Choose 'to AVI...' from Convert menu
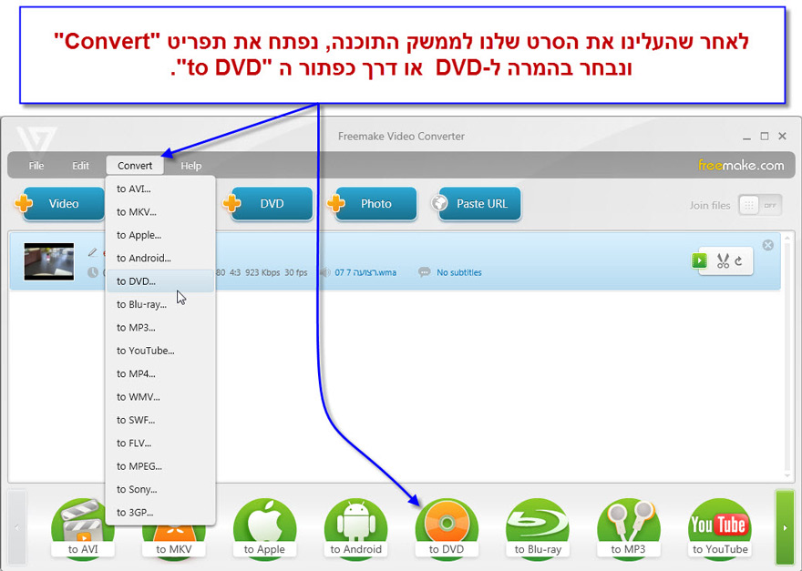Viewport: 802px width, 571px height. click(x=160, y=189)
